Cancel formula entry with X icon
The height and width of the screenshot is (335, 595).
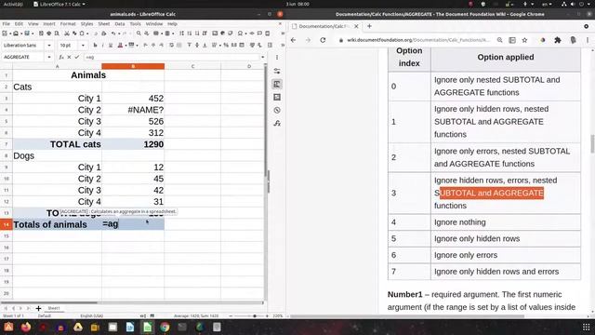pos(69,57)
